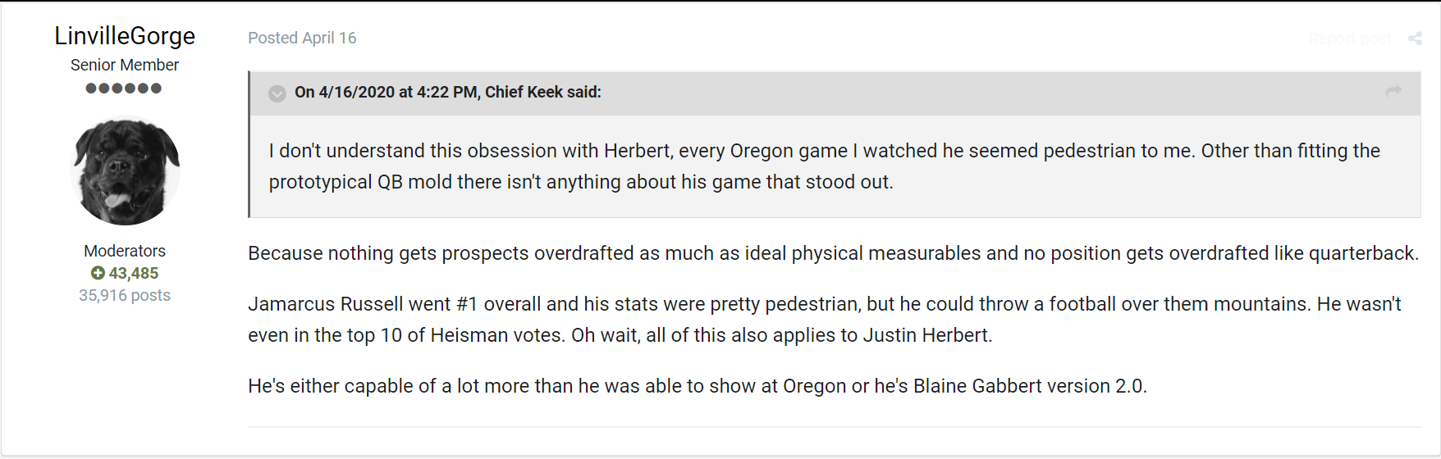This screenshot has height=459, width=1441.
Task: Click the faint 'Report post' link
Action: pos(1350,39)
